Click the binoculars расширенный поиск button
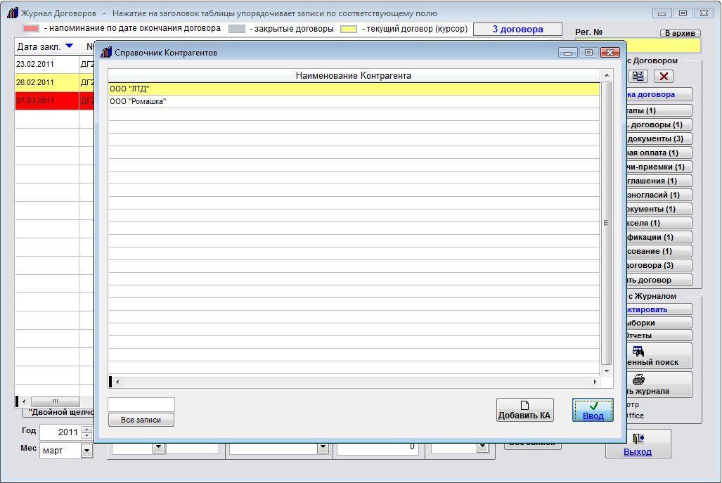Image resolution: width=722 pixels, height=483 pixels. pyautogui.click(x=659, y=356)
